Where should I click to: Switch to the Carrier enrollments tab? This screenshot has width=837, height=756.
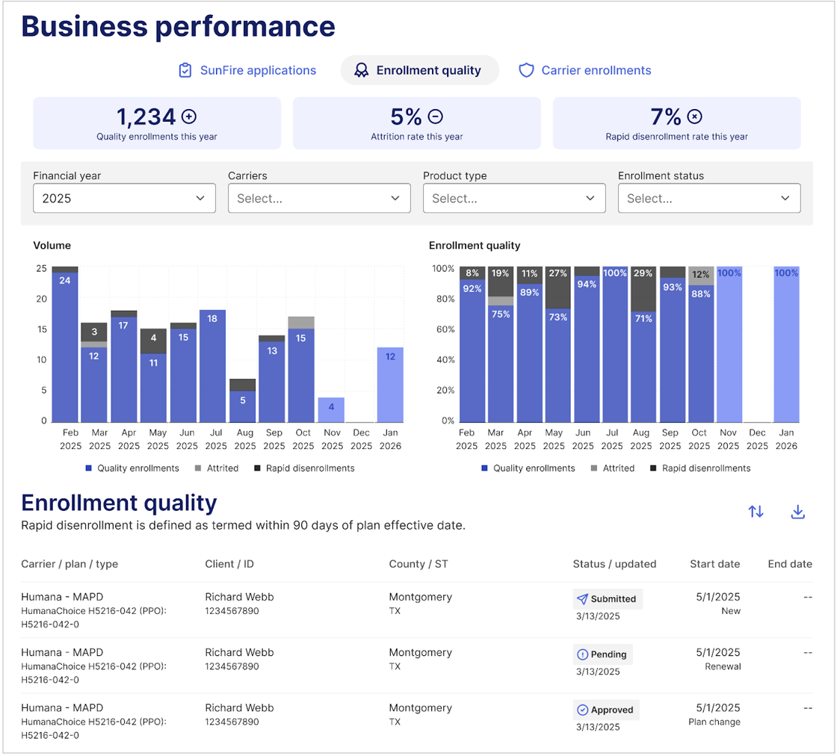tap(584, 69)
